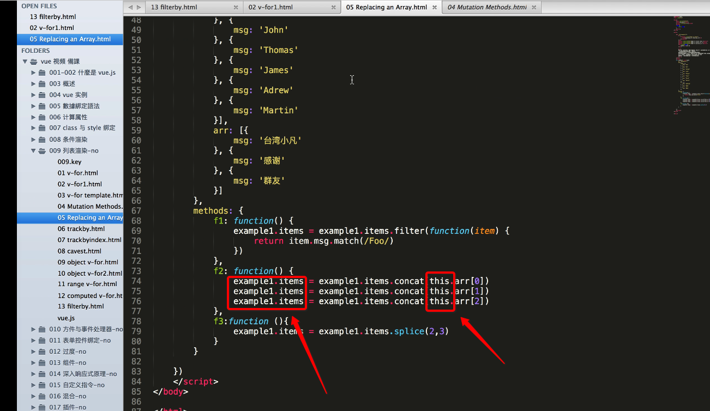The image size is (710, 411).
Task: Click the folder icon beside 005 數據綁定語法
Action: click(x=42, y=106)
